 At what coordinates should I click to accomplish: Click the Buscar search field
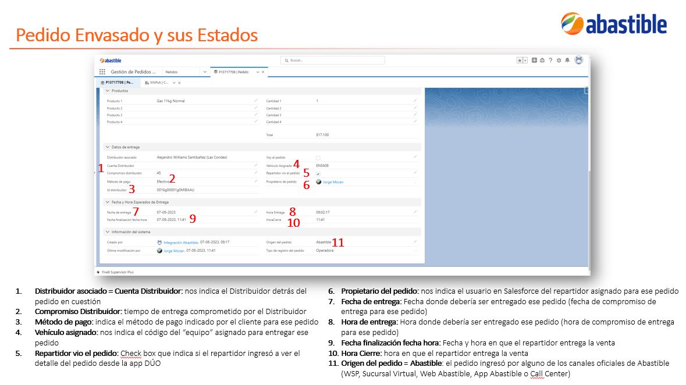tap(332, 60)
